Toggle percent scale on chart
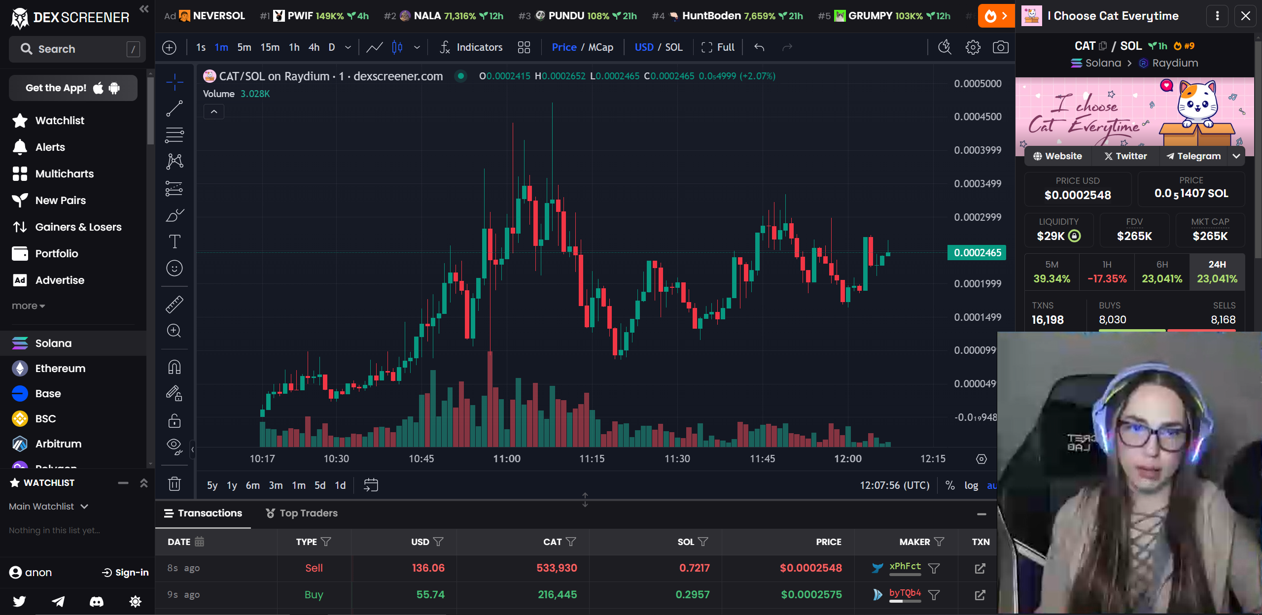This screenshot has height=615, width=1262. [950, 485]
